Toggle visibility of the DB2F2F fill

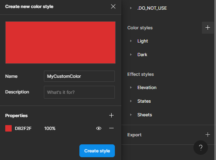[99, 128]
